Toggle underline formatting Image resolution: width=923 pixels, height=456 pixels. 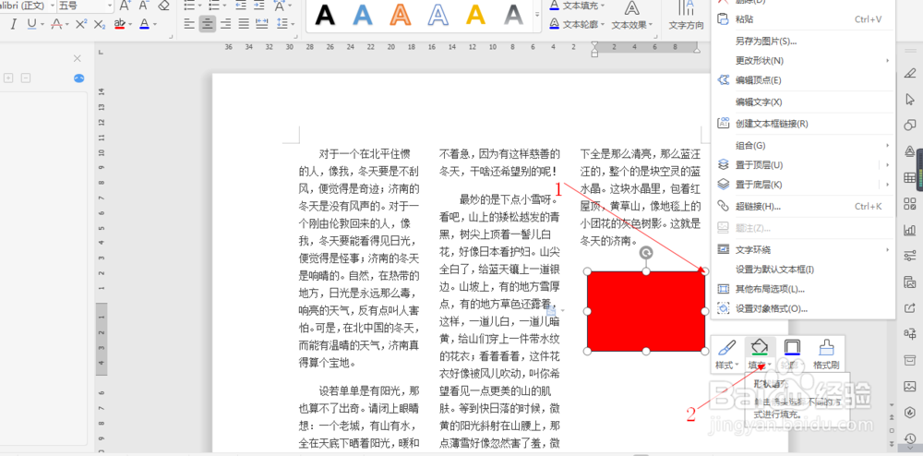pos(30,24)
